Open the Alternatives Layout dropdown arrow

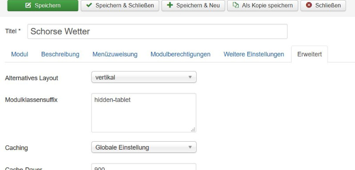click(190, 77)
